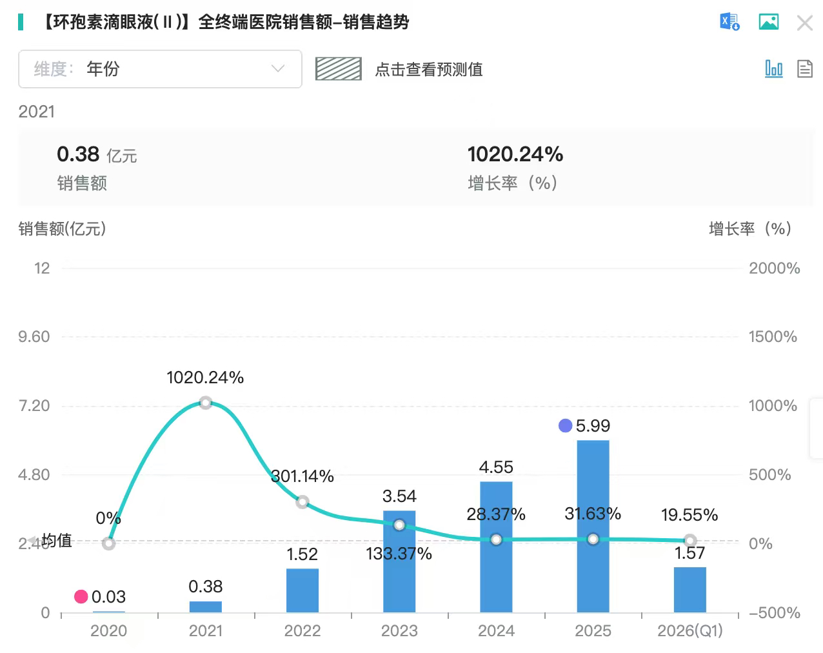The image size is (823, 653).
Task: Export chart data to Excel
Action: tap(729, 22)
